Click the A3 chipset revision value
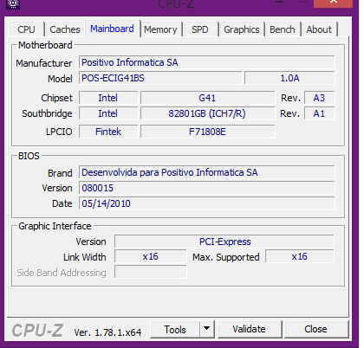Image resolution: width=364 pixels, height=348 pixels. pyautogui.click(x=320, y=98)
